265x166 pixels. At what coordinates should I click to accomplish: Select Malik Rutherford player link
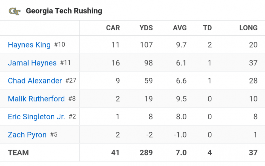pyautogui.click(x=36, y=99)
